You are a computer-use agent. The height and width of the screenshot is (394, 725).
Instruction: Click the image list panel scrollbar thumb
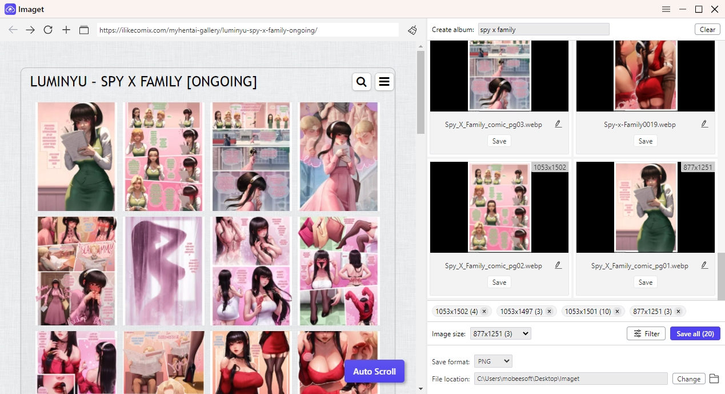[x=722, y=276]
